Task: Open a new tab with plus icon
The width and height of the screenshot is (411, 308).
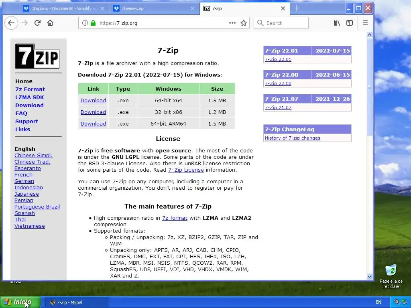Action: pos(297,8)
